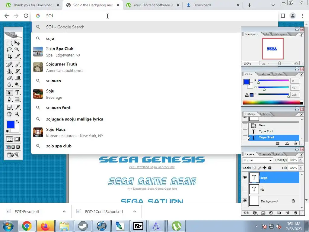Show the fds layer

[x=245, y=189]
